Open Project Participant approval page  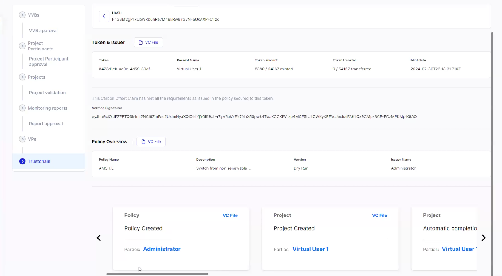coord(49,61)
